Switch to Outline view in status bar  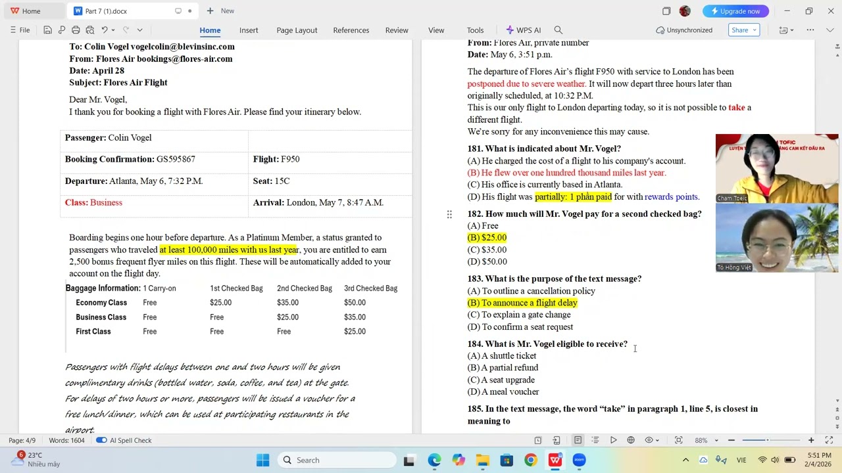[x=595, y=440]
